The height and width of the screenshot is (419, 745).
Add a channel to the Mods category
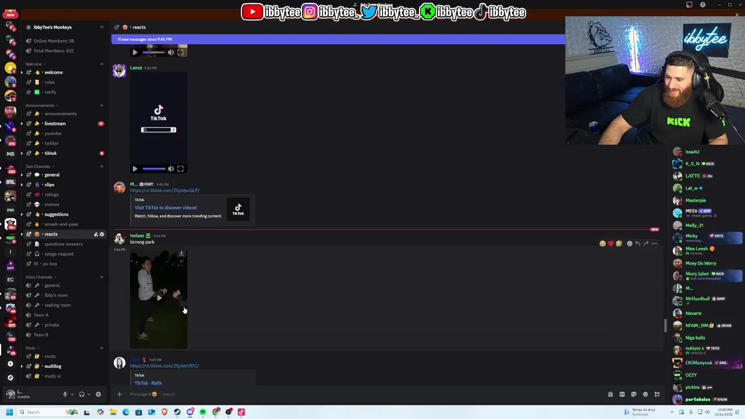coord(101,348)
